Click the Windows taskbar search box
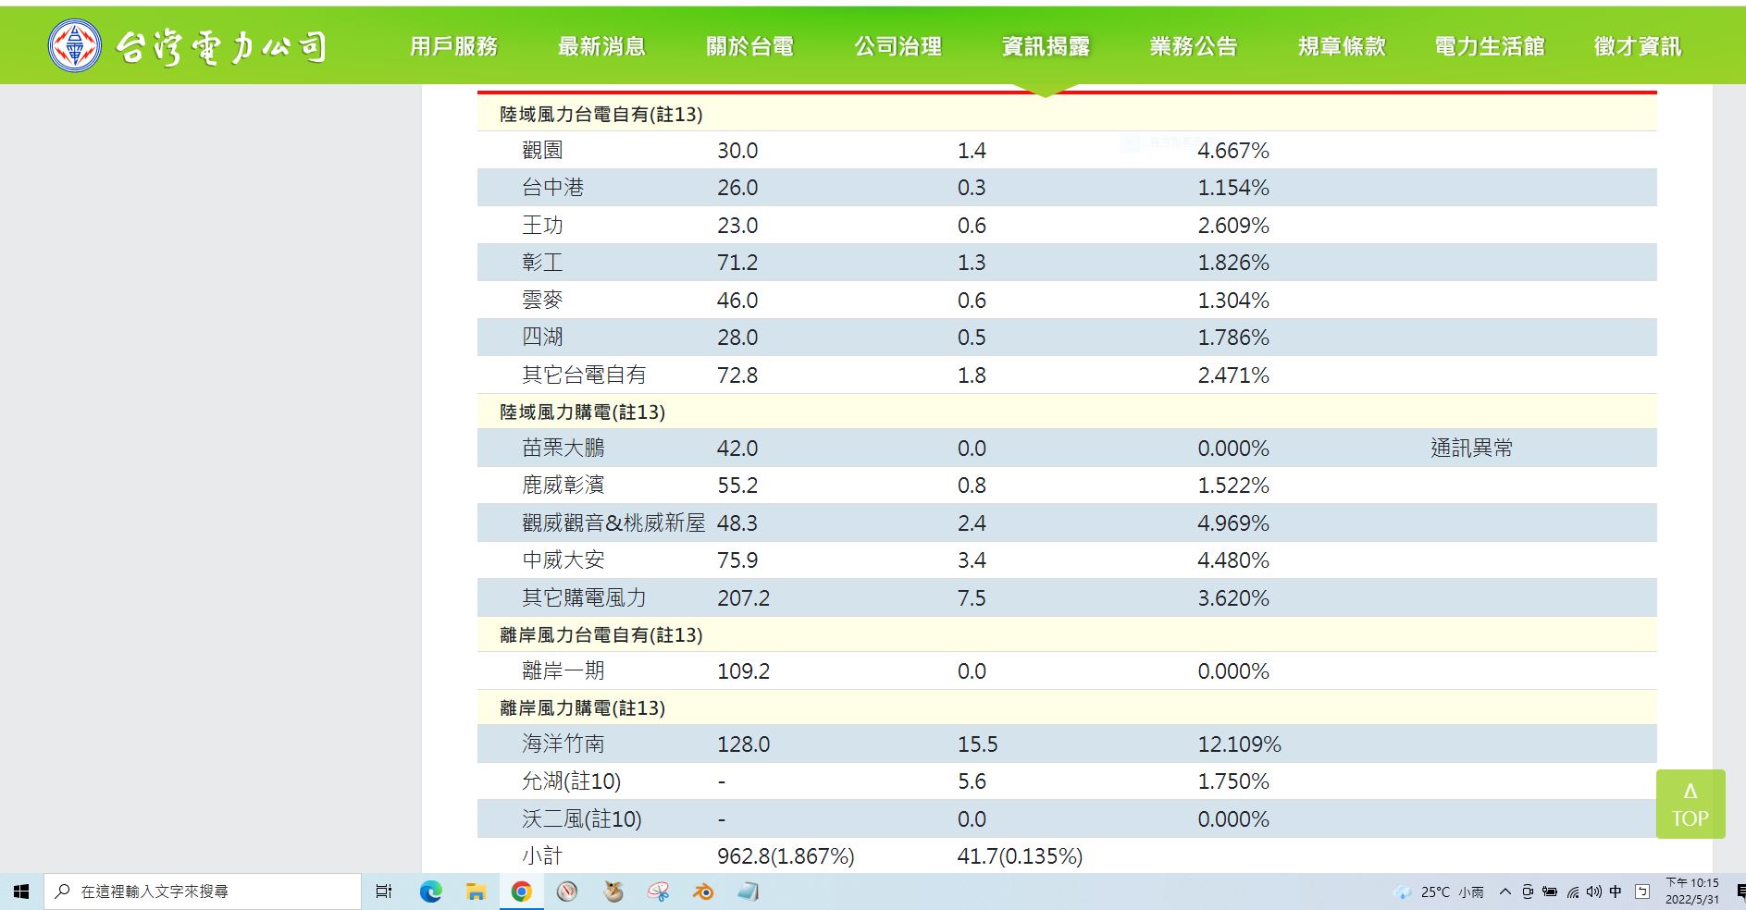 [202, 892]
